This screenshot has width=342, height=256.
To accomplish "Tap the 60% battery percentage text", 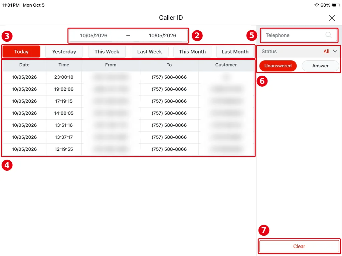I will [x=325, y=5].
